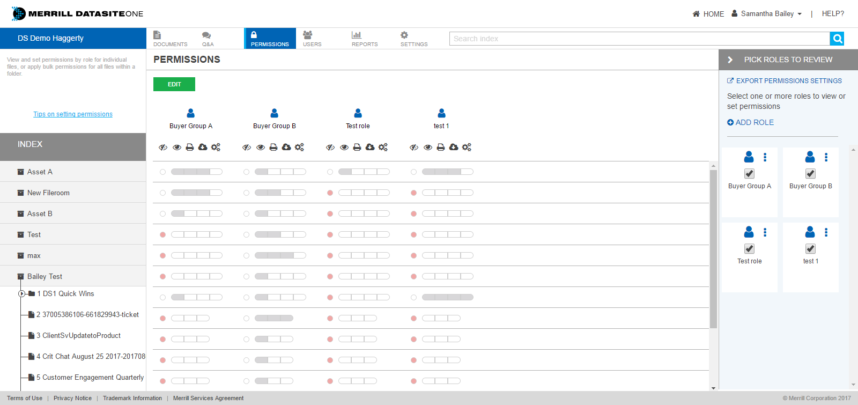
Task: Click the print icon under Test role
Action: pos(357,147)
